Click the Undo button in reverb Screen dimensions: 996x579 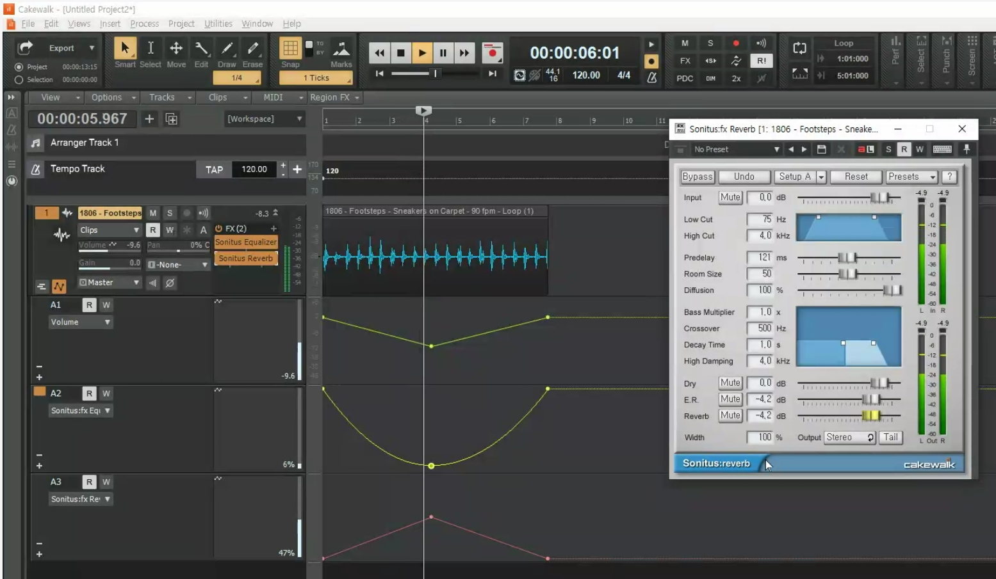744,177
